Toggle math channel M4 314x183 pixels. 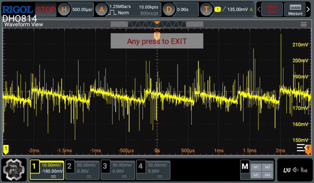pyautogui.click(x=267, y=175)
